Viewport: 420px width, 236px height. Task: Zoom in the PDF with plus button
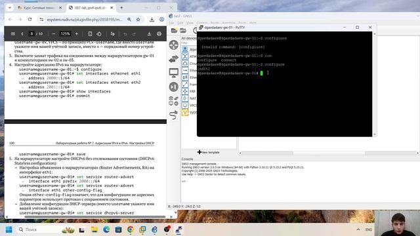[x=77, y=33]
